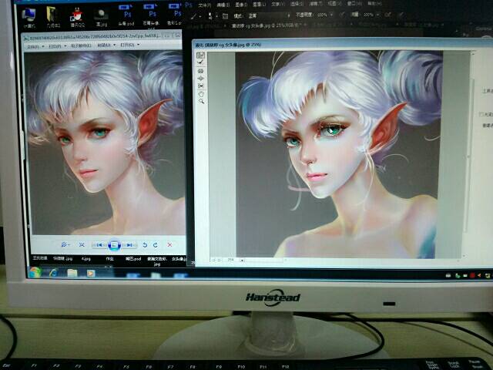Select the Pucker tool in Liquify dialog
493x370 pixels.
coord(200,72)
